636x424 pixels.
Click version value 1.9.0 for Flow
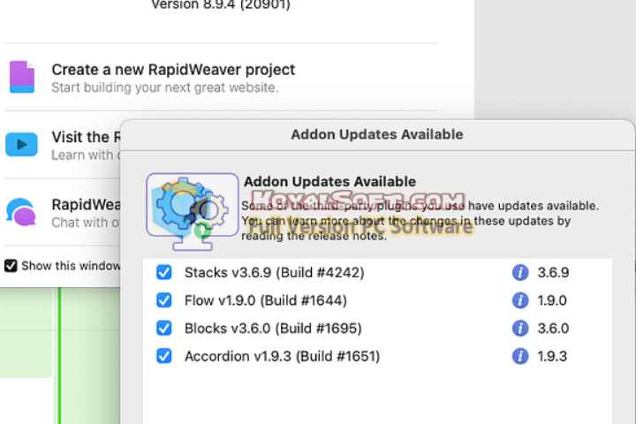coord(552,300)
